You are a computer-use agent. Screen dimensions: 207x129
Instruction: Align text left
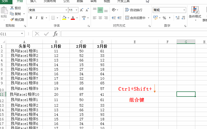(x=95, y=18)
